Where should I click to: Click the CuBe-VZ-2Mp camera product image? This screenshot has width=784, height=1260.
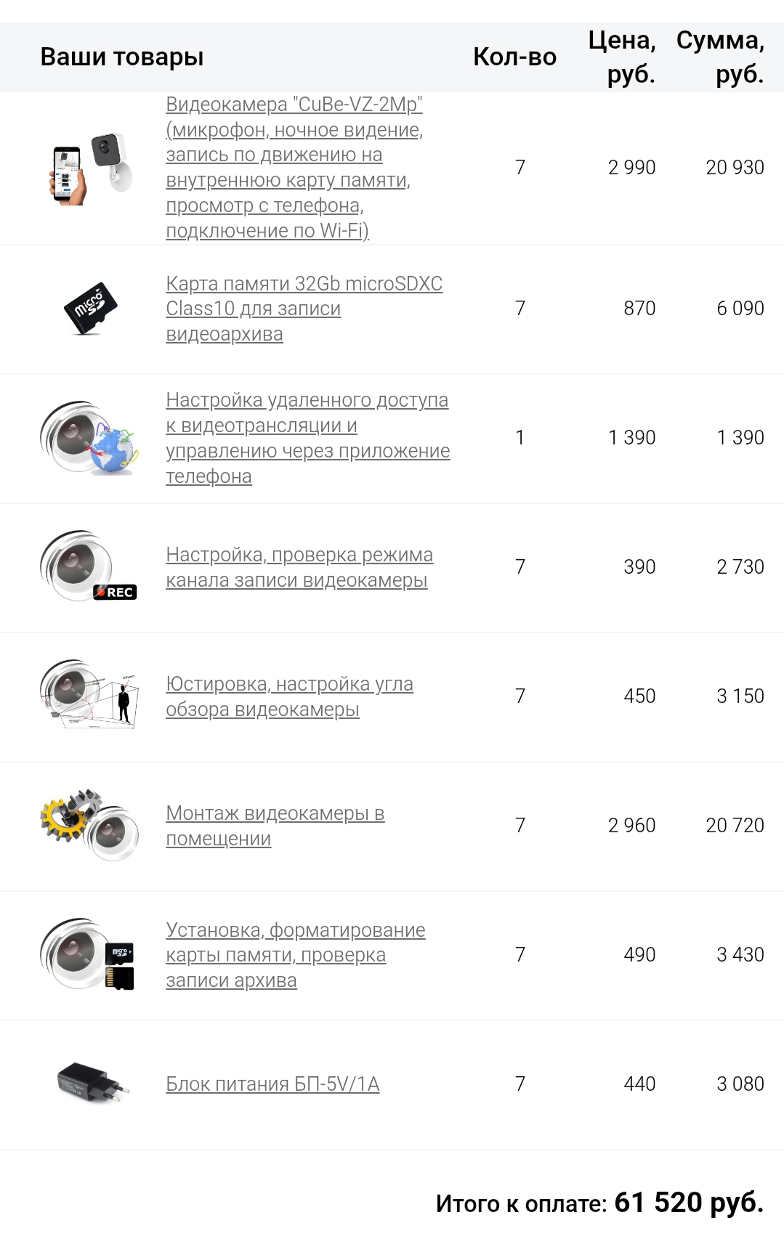91,168
